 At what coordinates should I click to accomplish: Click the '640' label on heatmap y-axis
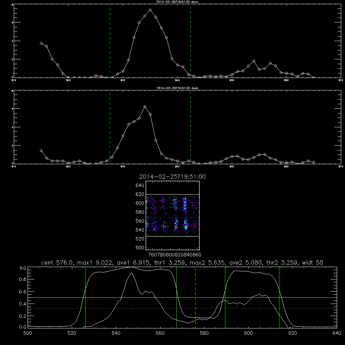coord(140,185)
